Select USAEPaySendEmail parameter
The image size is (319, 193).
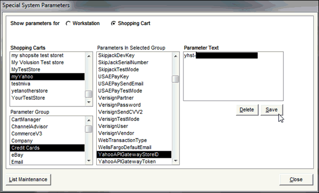pos(134,84)
